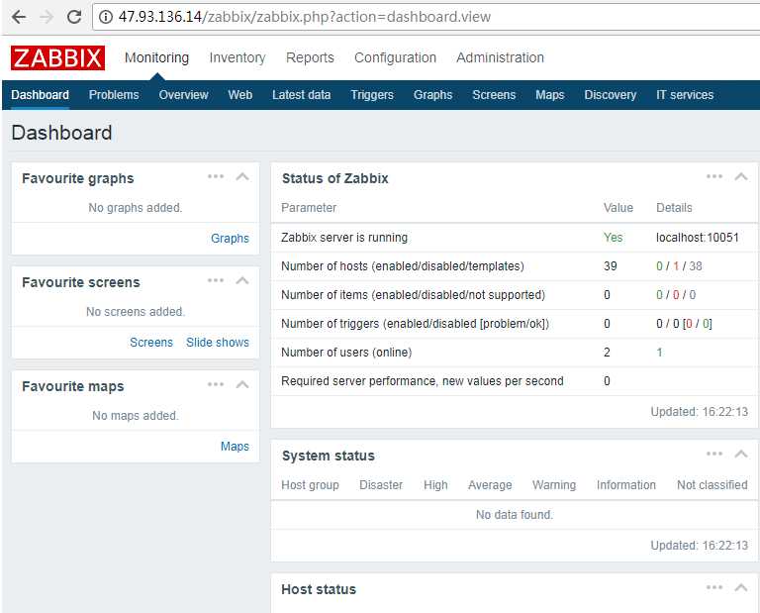Click the 'Warning' column header
760x613 pixels.
coord(554,485)
